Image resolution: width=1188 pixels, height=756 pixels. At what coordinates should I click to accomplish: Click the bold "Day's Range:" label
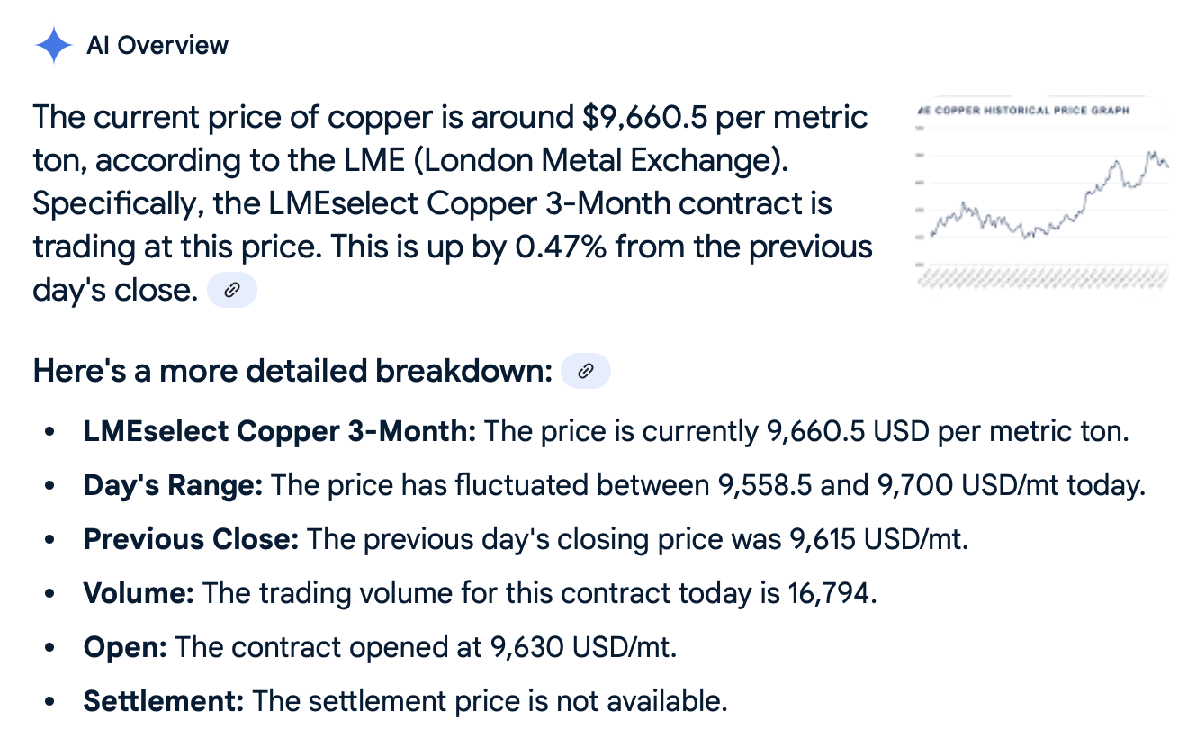tap(173, 486)
